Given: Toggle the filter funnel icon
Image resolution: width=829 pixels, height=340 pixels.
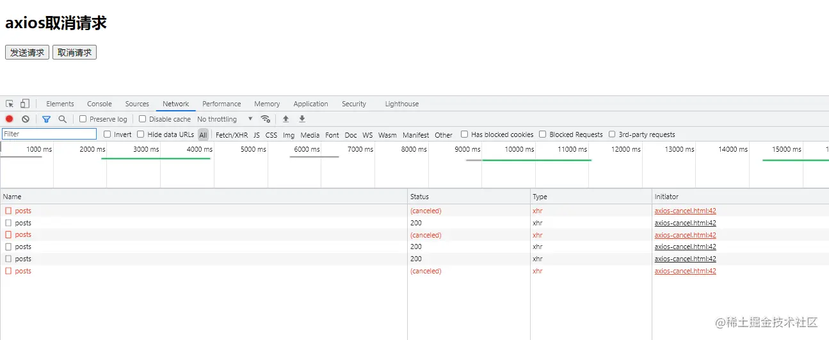Looking at the screenshot, I should click(x=46, y=119).
